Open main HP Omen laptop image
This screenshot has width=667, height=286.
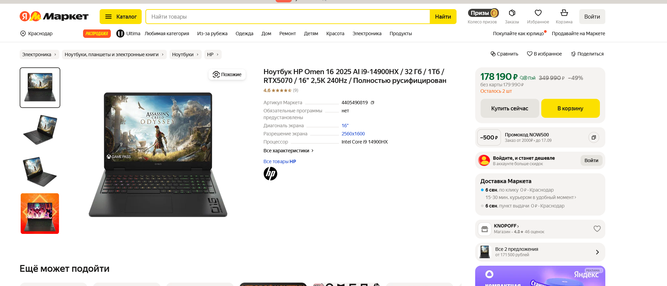pyautogui.click(x=158, y=154)
